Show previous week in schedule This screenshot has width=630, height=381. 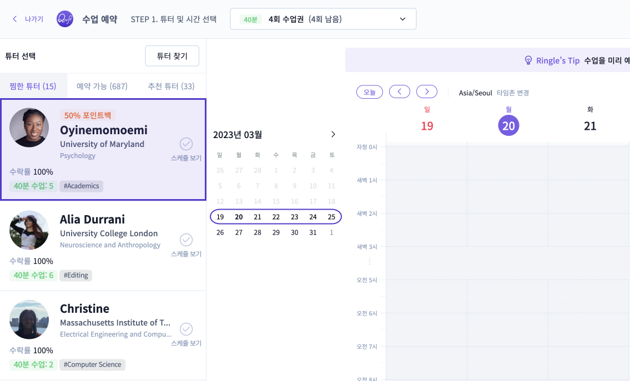400,92
